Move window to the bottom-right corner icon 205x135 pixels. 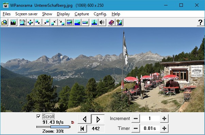point(62,22)
